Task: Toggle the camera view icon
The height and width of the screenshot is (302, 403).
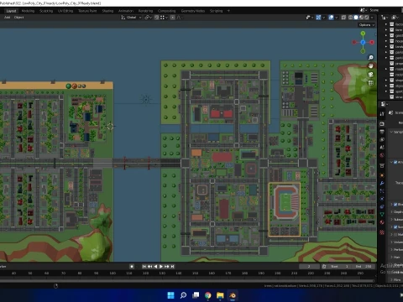Action: click(x=371, y=75)
